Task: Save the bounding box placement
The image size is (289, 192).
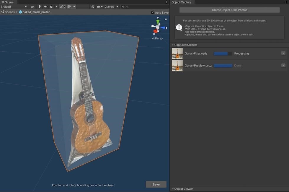Action: (x=156, y=184)
